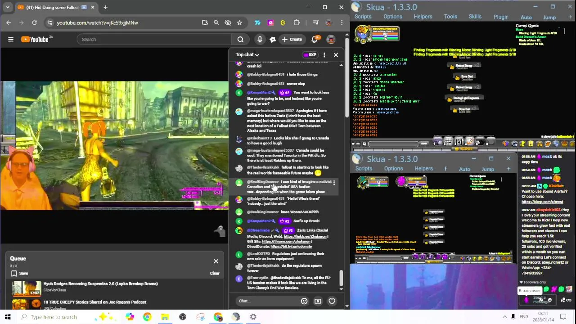The width and height of the screenshot is (576, 324).
Task: Open OBS Studio from the taskbar
Action: pyautogui.click(x=183, y=317)
